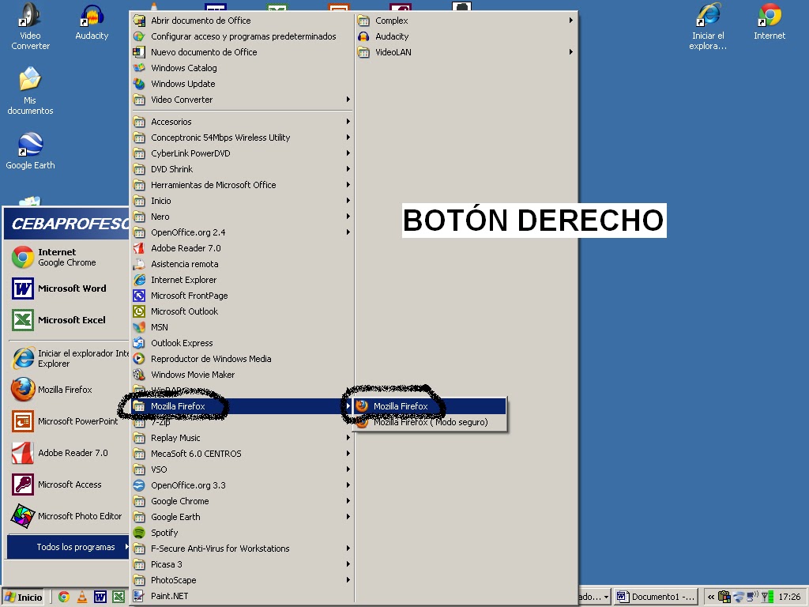Launch Microsoft Photo Editor from the Start menu
This screenshot has height=607, width=809.
pyautogui.click(x=67, y=515)
